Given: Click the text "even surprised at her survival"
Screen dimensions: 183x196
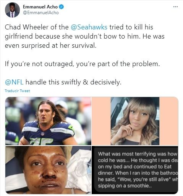Looking at the screenshot, I should pos(50,45).
